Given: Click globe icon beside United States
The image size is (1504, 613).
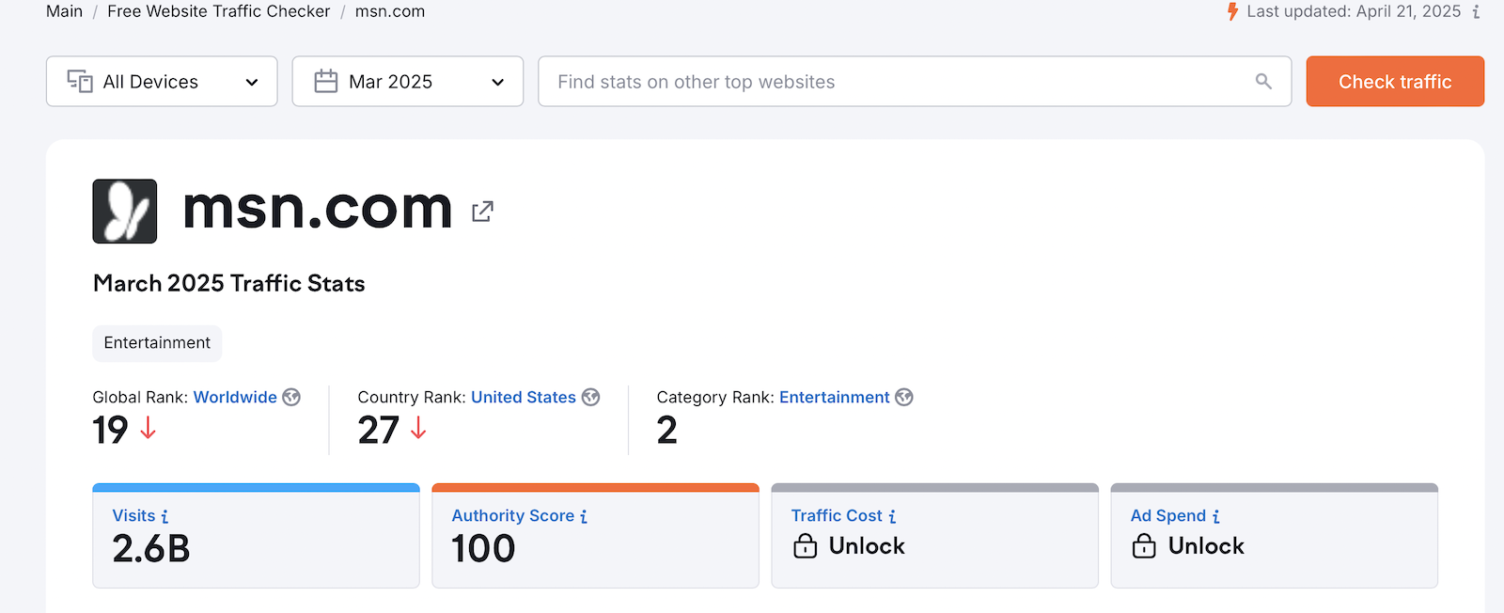Looking at the screenshot, I should point(590,398).
